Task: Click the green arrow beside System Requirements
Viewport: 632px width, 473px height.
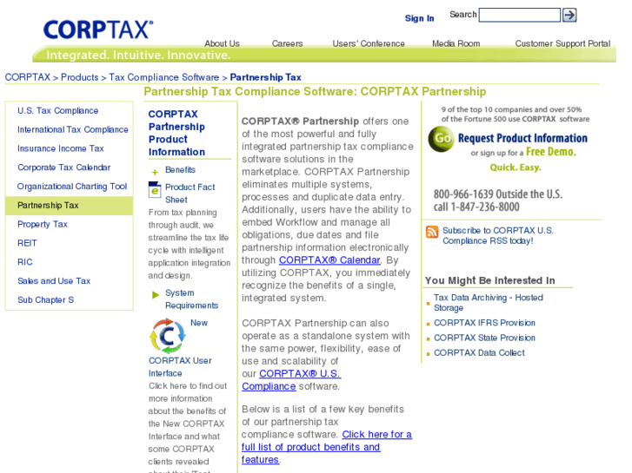Action: pos(156,295)
